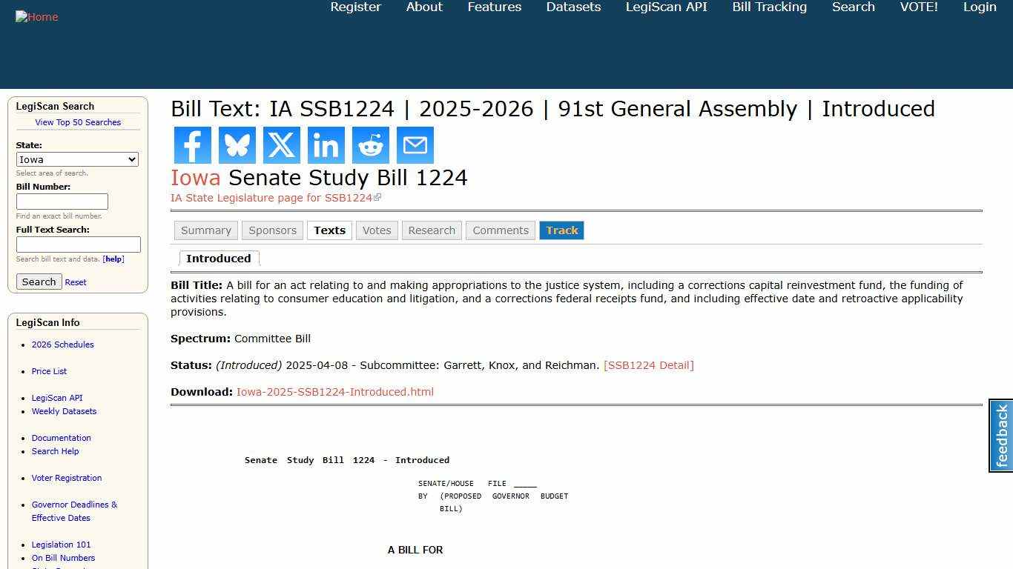Reset the search form
This screenshot has height=569, width=1013.
[75, 282]
